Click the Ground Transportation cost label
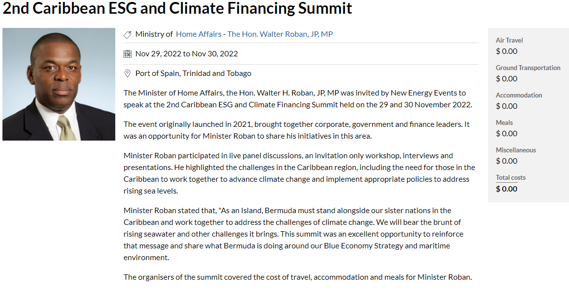Image resolution: width=569 pixels, height=291 pixels. pyautogui.click(x=528, y=68)
